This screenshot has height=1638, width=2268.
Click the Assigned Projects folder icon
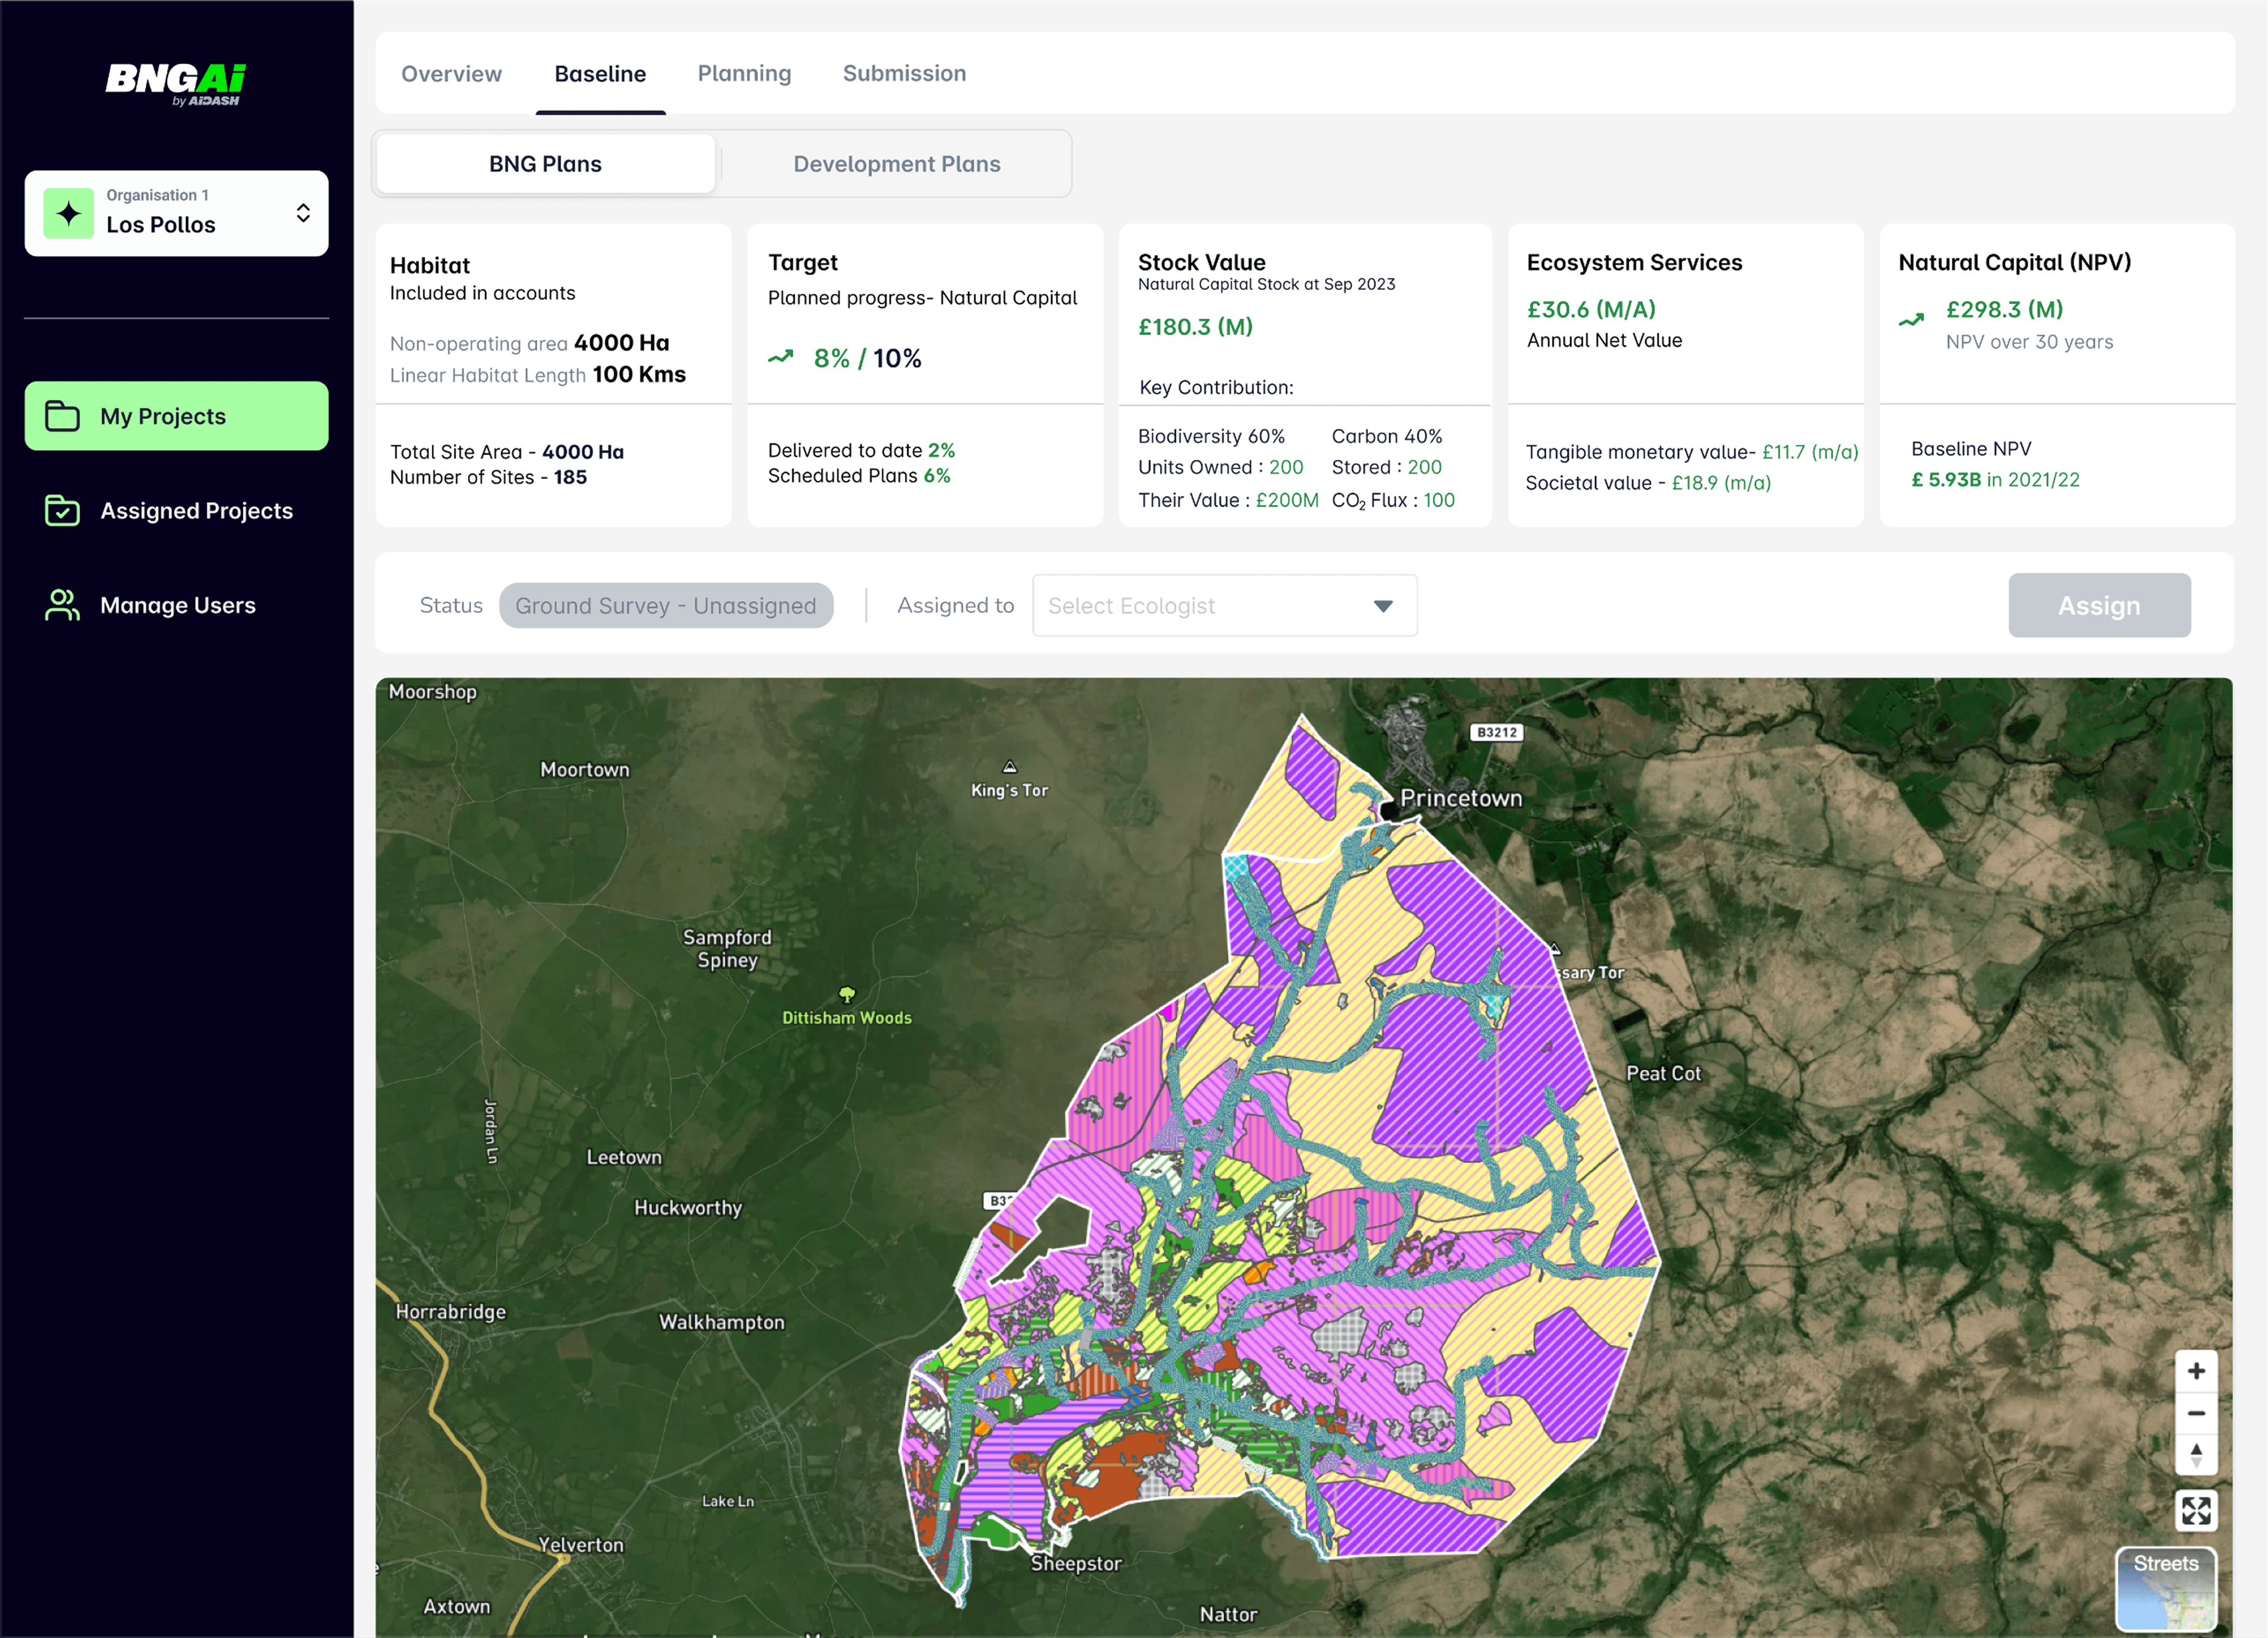point(62,511)
